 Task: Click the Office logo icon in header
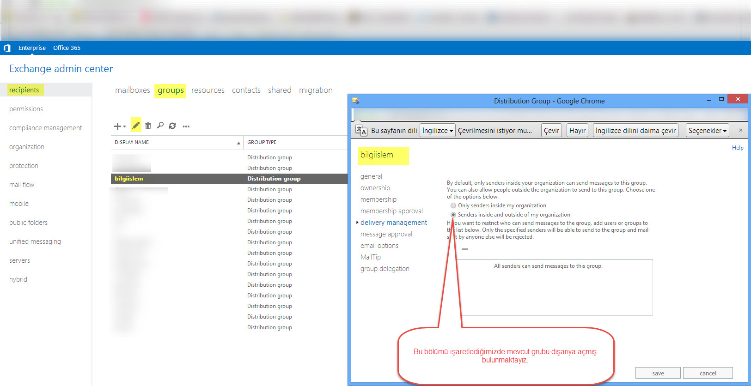click(x=7, y=48)
